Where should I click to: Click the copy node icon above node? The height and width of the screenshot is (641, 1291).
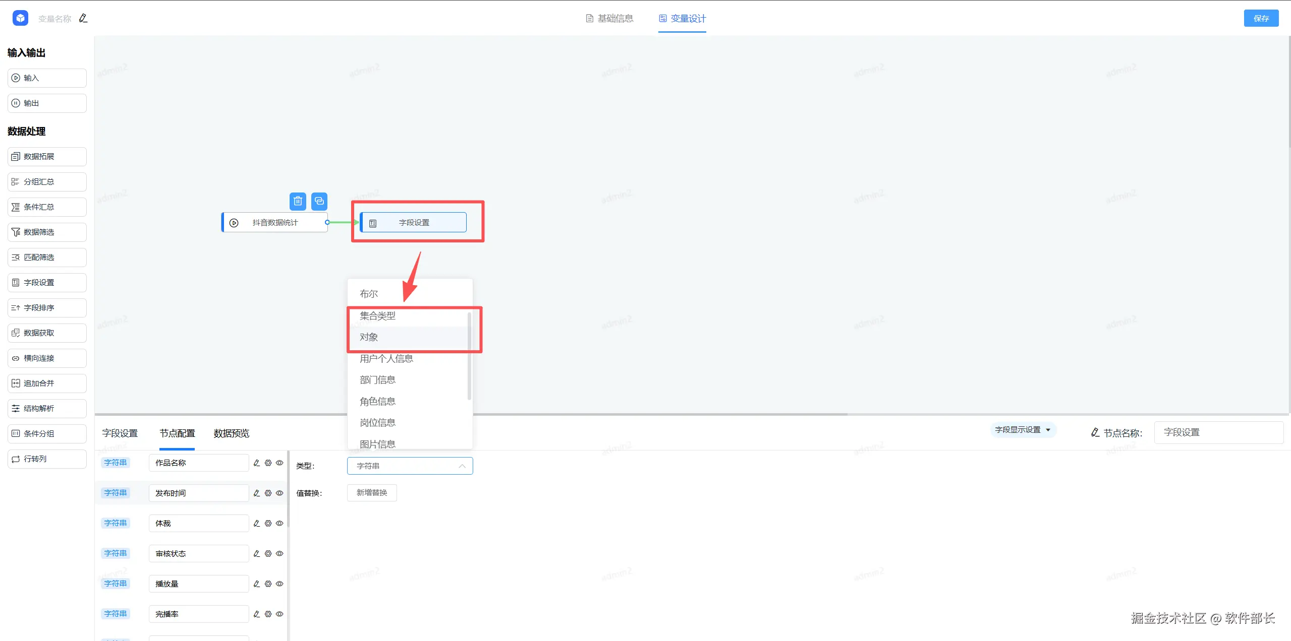click(x=319, y=201)
